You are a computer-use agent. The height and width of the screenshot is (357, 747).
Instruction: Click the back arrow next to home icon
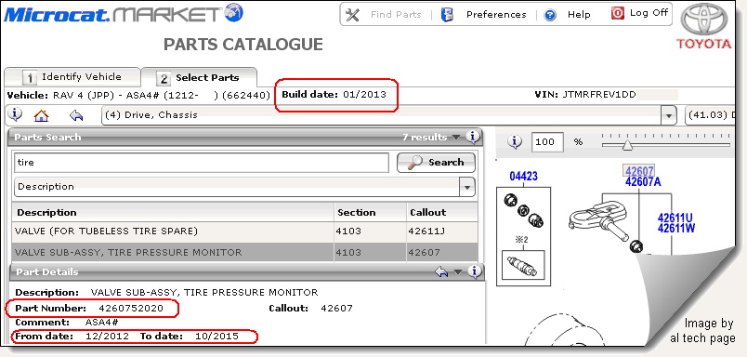[x=76, y=115]
